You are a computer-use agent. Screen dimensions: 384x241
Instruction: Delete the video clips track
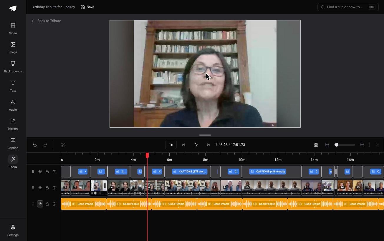click(54, 188)
